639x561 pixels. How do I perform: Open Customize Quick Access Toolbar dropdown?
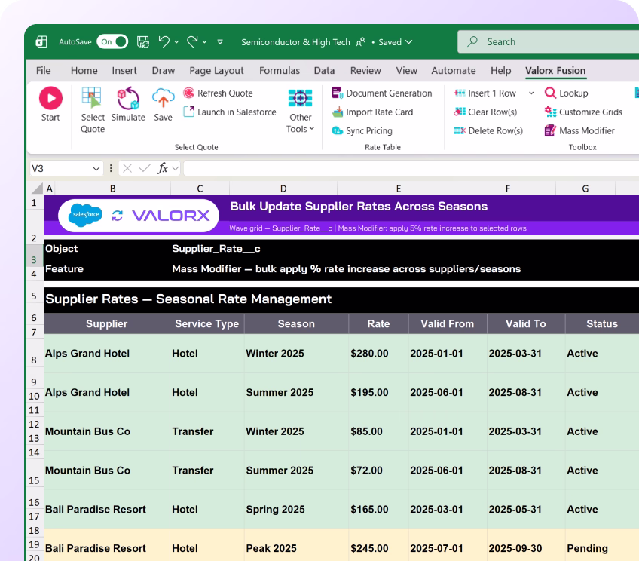tap(220, 42)
